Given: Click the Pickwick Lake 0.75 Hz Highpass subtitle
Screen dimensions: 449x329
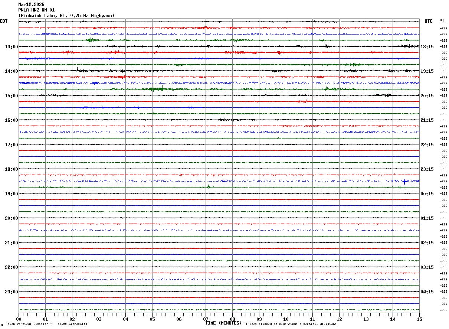Looking at the screenshot, I should pyautogui.click(x=66, y=16).
